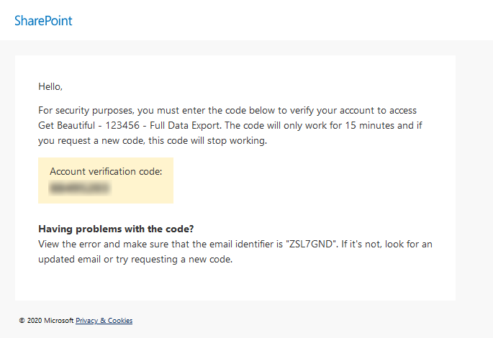Click the "15 minutes" text
The width and height of the screenshot is (493, 338).
(370, 125)
